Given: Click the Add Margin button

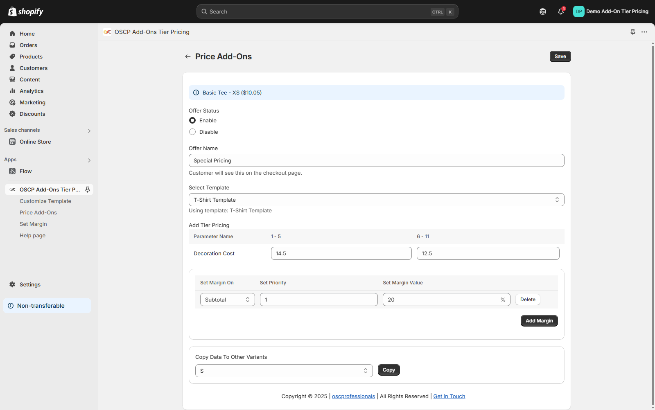Looking at the screenshot, I should pos(539,321).
